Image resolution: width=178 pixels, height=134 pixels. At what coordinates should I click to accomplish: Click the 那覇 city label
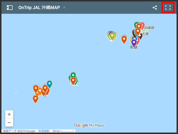click(133, 47)
